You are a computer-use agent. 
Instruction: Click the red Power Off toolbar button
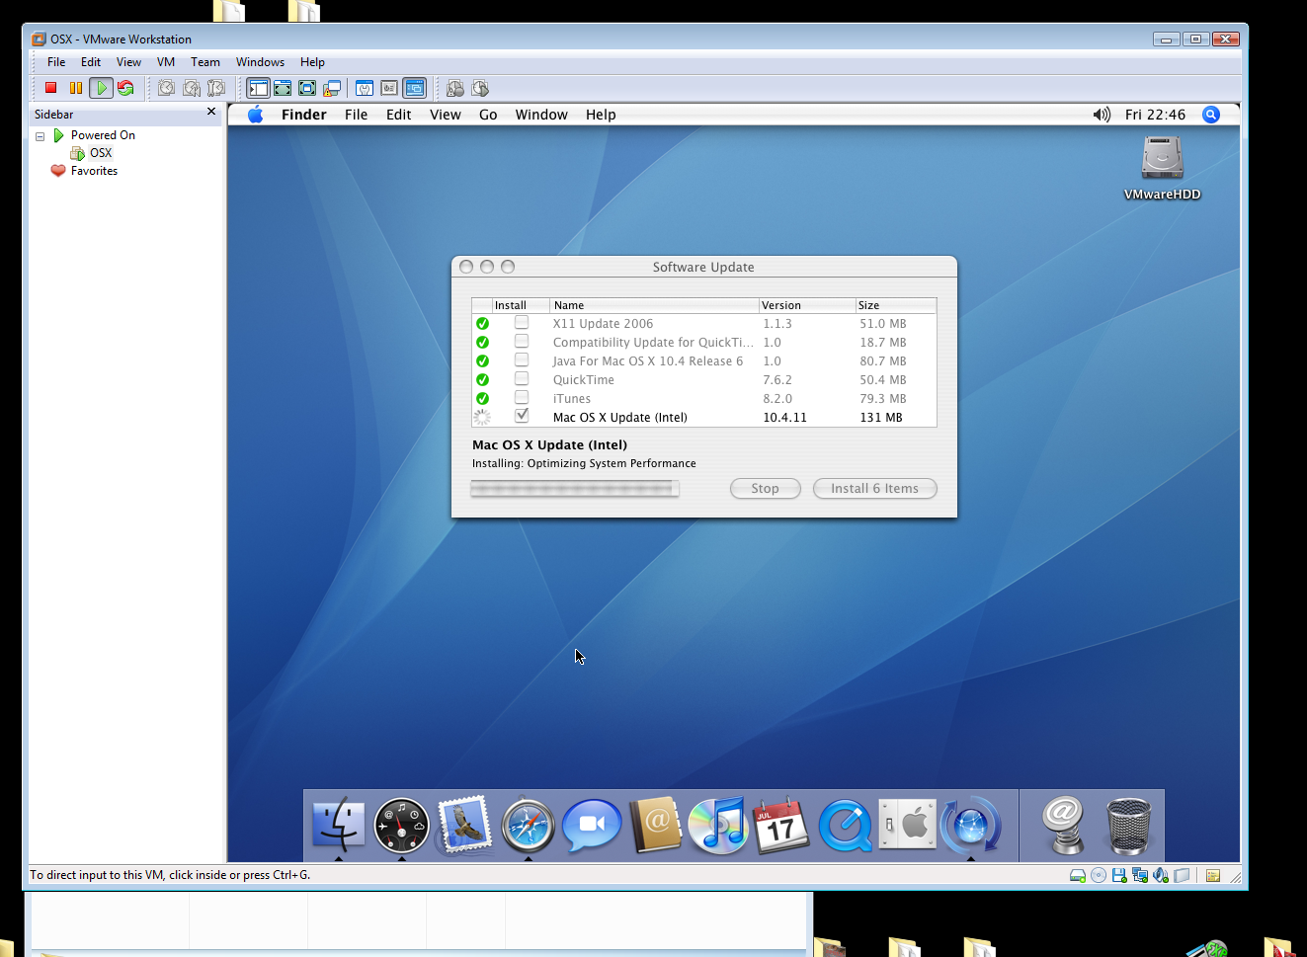coord(50,88)
